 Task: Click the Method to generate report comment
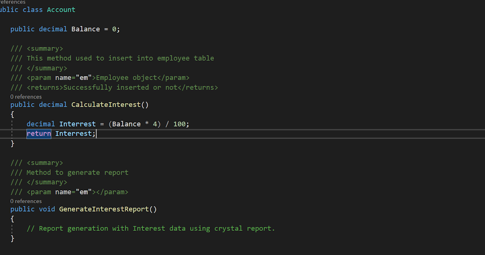[x=77, y=172]
